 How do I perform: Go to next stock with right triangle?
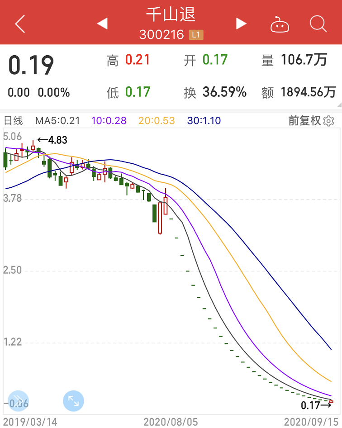(x=241, y=24)
